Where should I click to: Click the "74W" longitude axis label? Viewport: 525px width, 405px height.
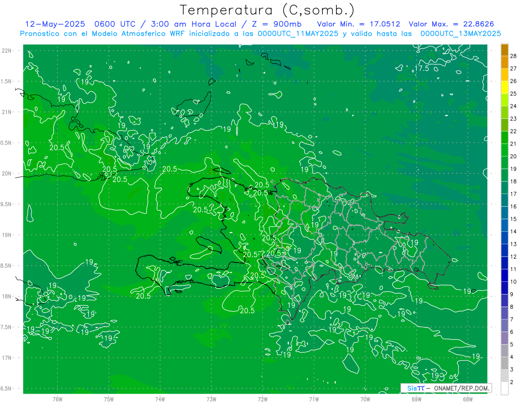pyautogui.click(x=160, y=399)
